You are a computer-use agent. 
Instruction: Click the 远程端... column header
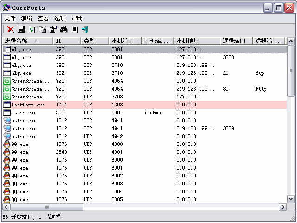tap(269, 41)
